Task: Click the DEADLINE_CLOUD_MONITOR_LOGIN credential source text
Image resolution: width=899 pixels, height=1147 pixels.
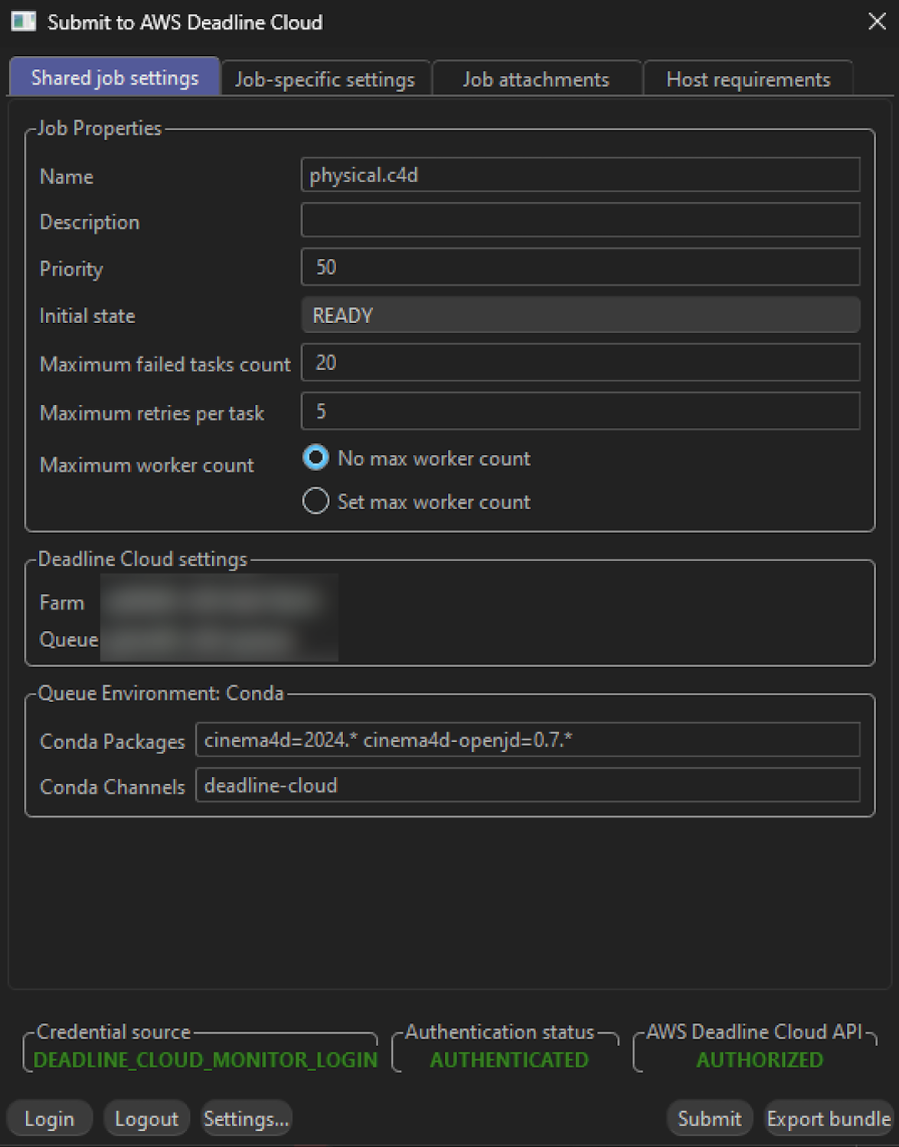Action: (204, 1060)
